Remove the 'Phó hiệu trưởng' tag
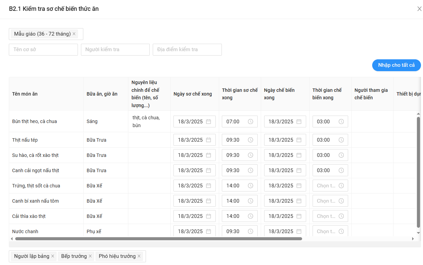Image resolution: width=423 pixels, height=265 pixels. pos(139,256)
